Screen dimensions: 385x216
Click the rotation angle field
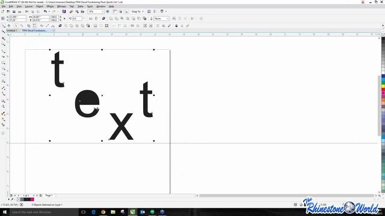(x=77, y=19)
